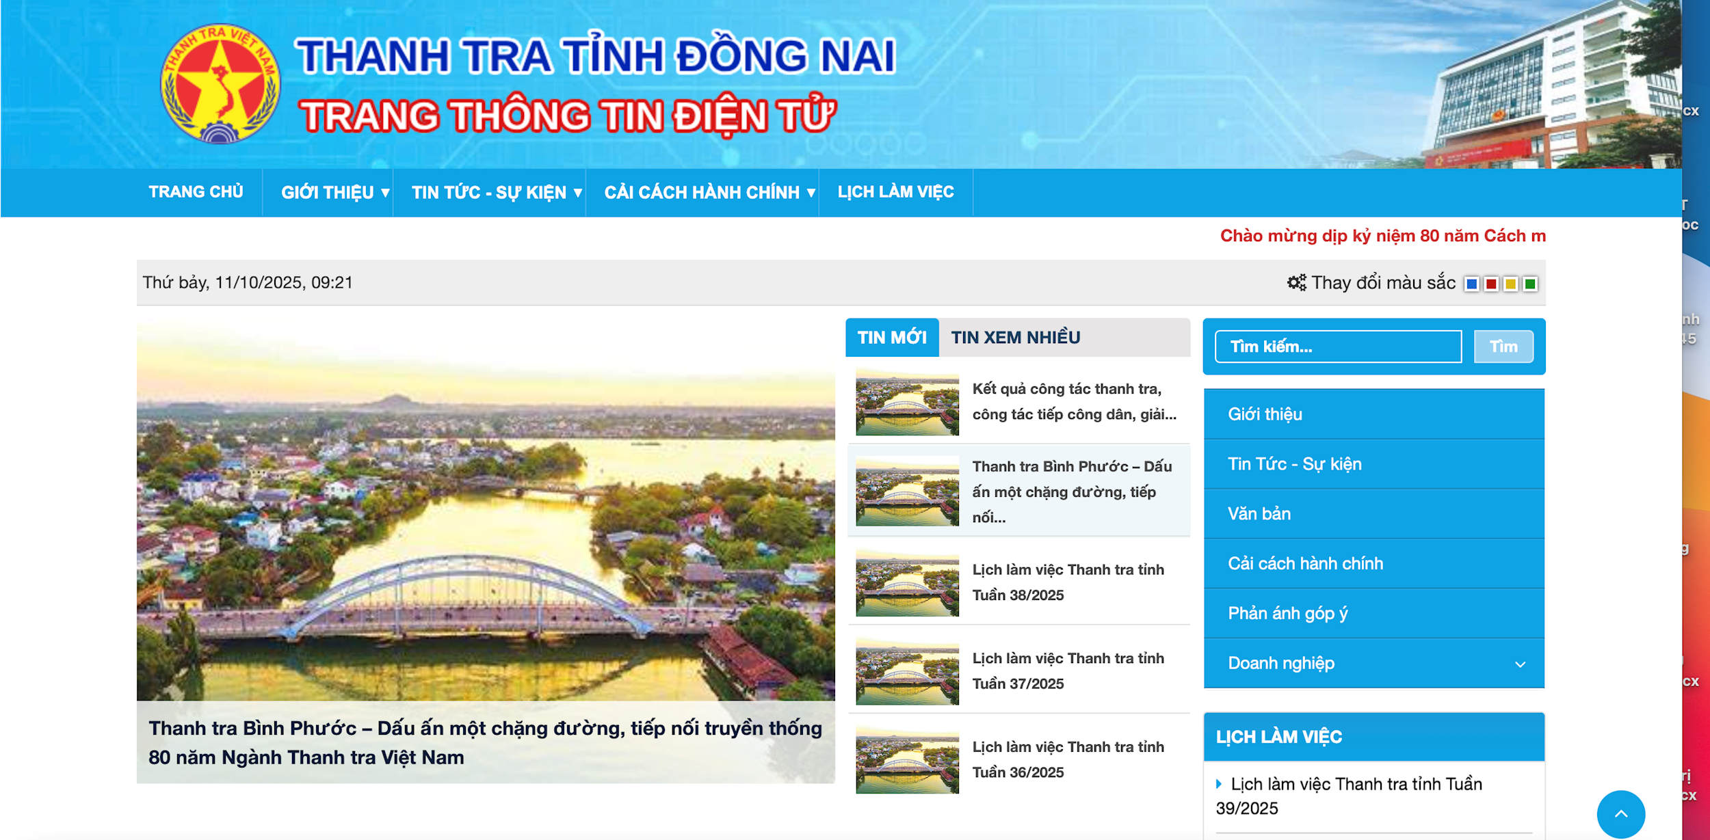This screenshot has width=1710, height=840.
Task: Select the yellow color theme swatch
Action: click(x=1510, y=284)
